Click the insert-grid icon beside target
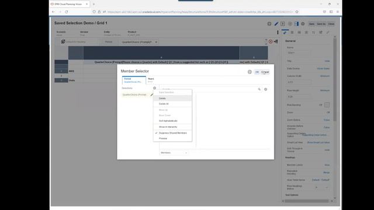The height and width of the screenshot is (210, 374). [276, 41]
